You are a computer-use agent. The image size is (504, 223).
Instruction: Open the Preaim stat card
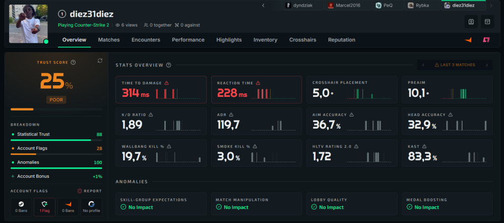447,89
